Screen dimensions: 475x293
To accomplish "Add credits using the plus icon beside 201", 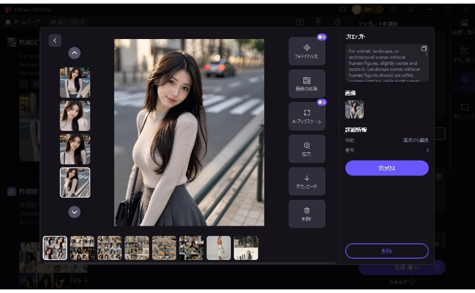I will (x=379, y=10).
